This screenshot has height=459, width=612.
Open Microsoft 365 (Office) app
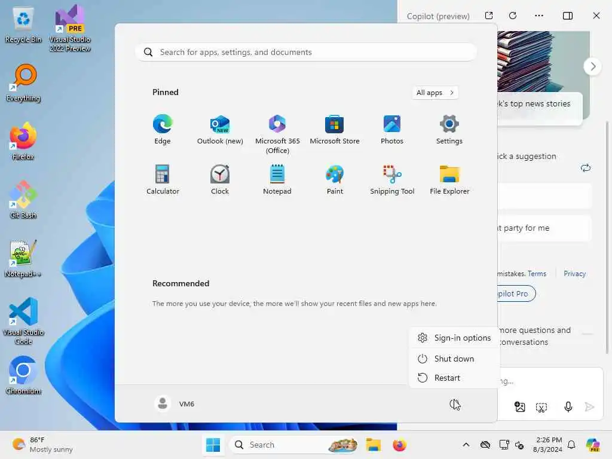click(277, 134)
